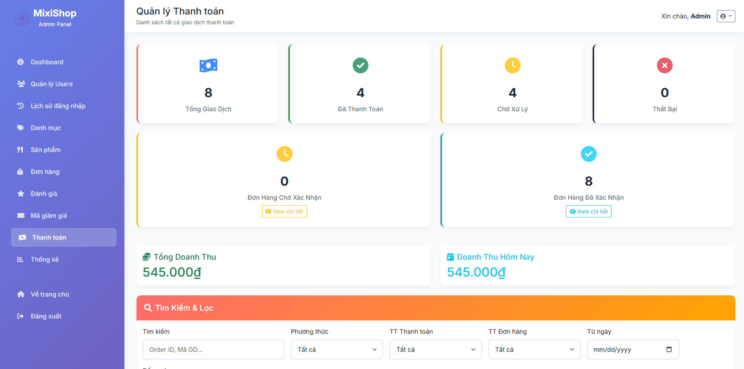Image resolution: width=744 pixels, height=369 pixels.
Task: Open the date picker calendar icon in Từ ngày
Action: pos(669,349)
